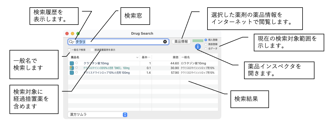Open the 漢方ツムラ dropdown menu
Viewport: 331px width, 128px height.
(x=98, y=114)
